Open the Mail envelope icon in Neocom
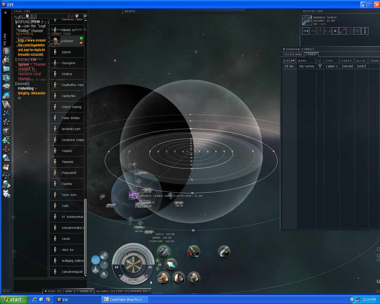 click(x=6, y=69)
